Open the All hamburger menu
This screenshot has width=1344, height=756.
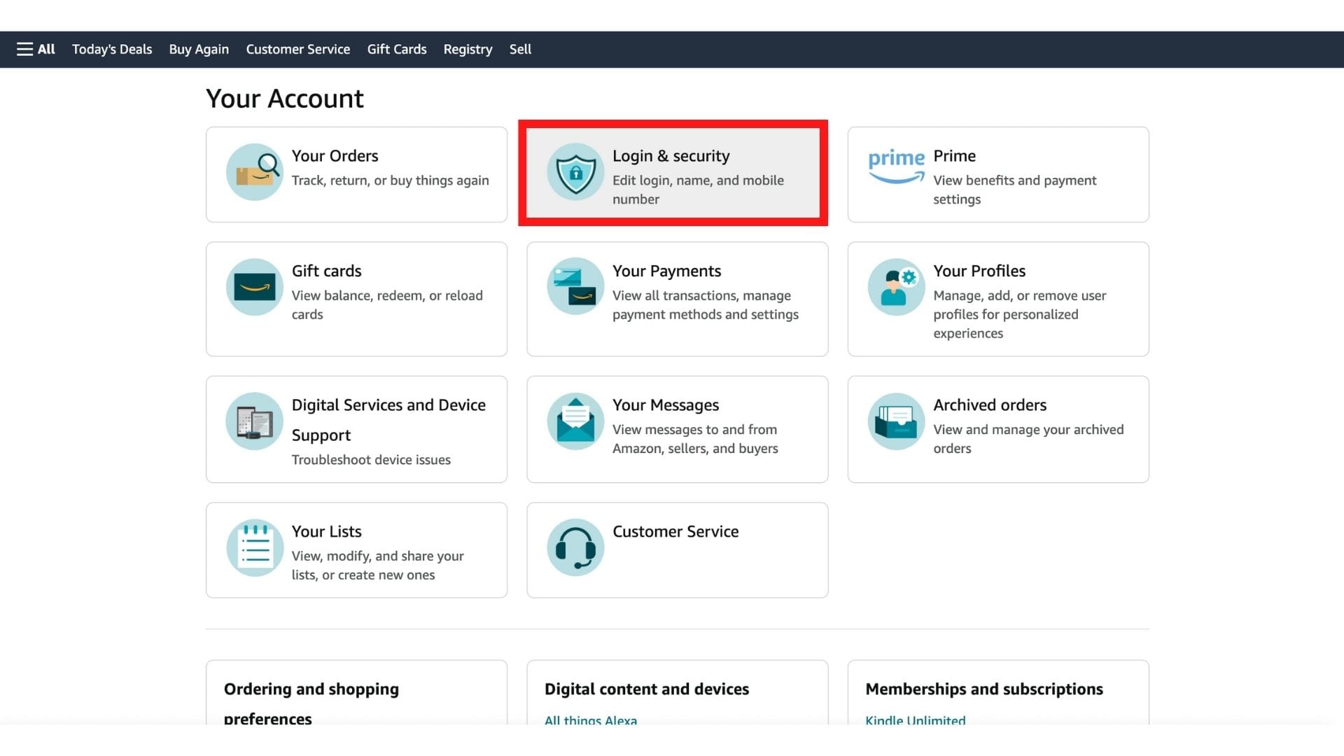[x=36, y=49]
